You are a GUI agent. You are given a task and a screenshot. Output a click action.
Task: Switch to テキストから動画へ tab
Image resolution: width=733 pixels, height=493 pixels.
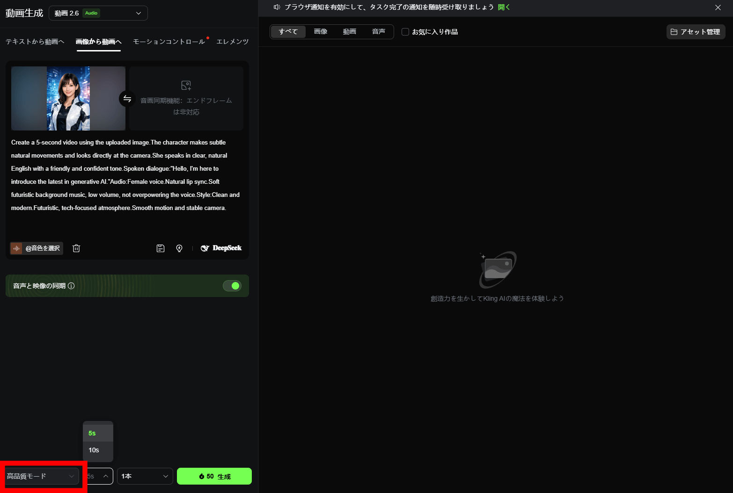click(35, 42)
